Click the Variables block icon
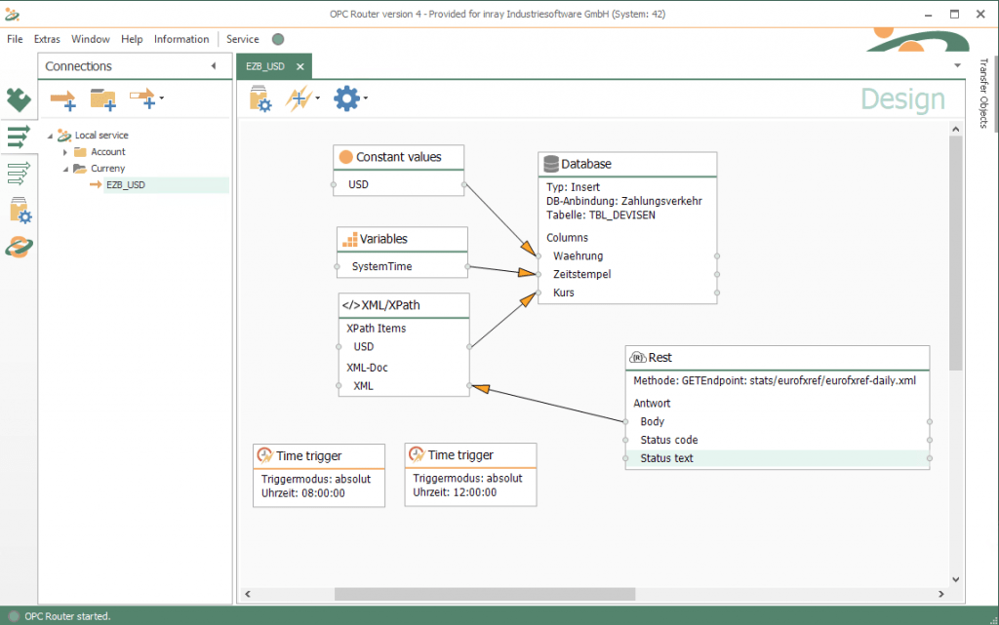The image size is (999, 625). (350, 239)
